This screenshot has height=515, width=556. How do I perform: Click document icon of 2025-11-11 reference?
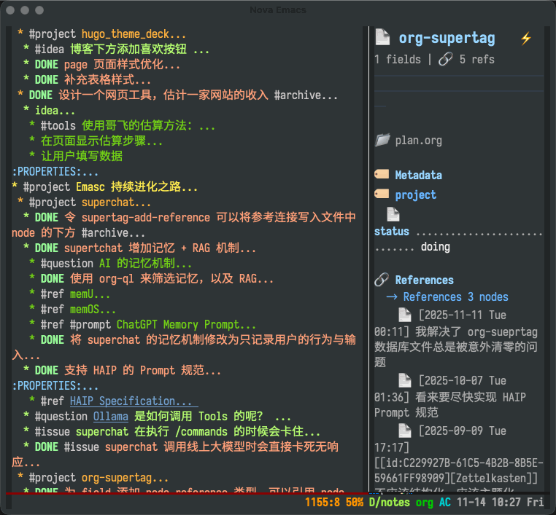[404, 315]
